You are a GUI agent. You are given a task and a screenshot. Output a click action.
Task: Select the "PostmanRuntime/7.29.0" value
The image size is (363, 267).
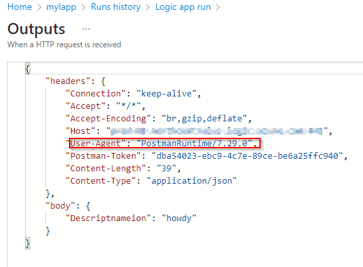[194, 144]
